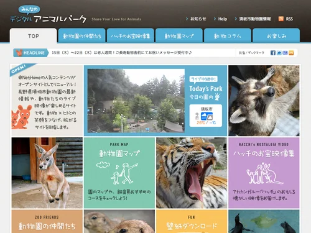
Task: Bookmark with the blue Hatena B! icon
Action: [x=285, y=53]
